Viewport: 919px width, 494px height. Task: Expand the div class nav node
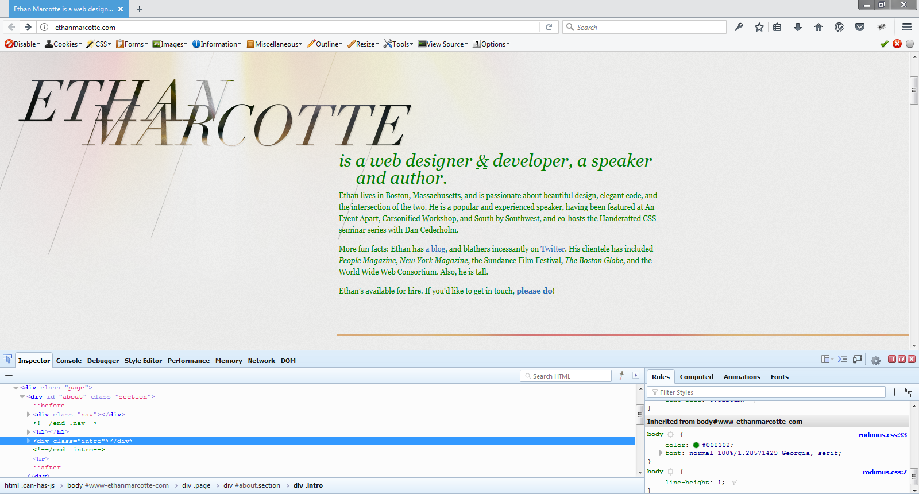(28, 414)
